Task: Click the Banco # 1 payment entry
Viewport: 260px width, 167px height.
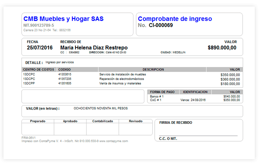Action: (157, 96)
